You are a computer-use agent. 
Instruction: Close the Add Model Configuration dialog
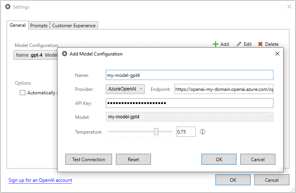pos(277,54)
